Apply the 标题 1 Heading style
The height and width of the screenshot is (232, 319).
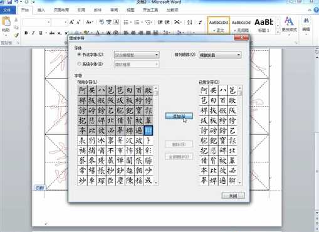coord(264,25)
